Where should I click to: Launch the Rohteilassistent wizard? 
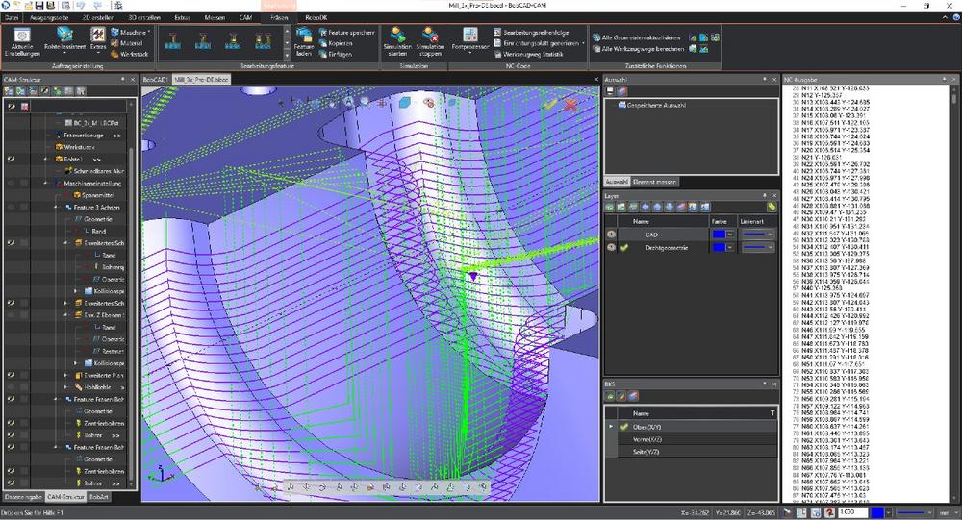point(65,41)
